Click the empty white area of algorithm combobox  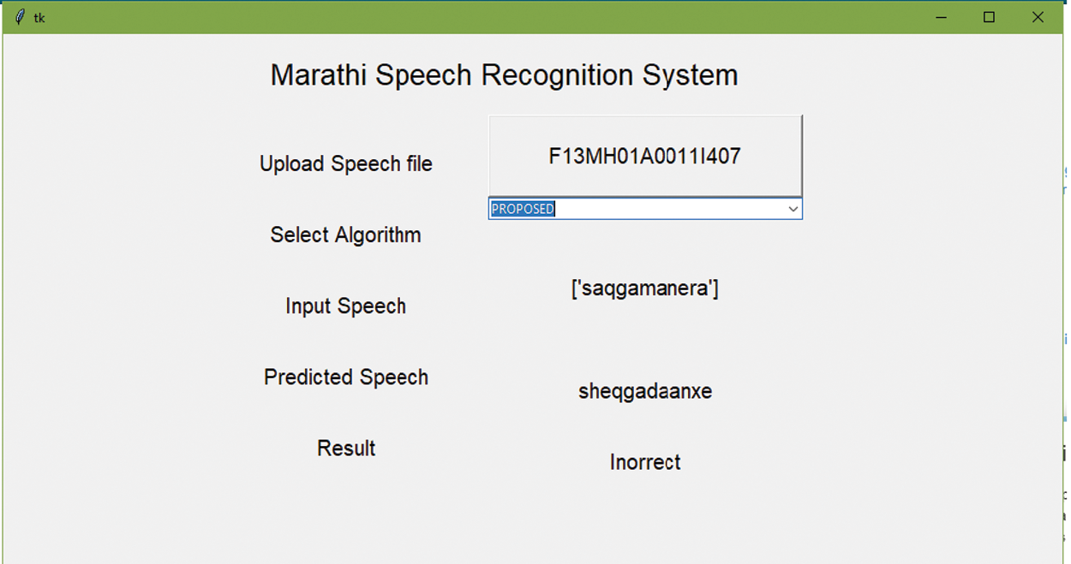click(x=668, y=209)
